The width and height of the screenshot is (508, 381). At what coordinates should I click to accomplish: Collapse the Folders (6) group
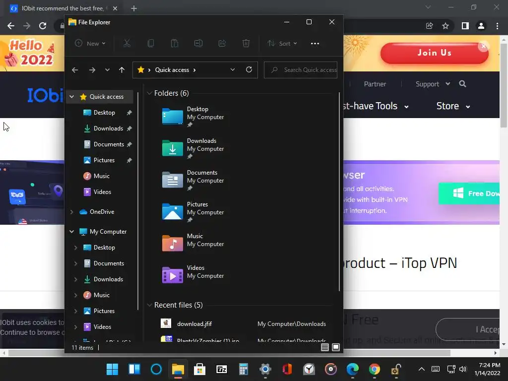point(149,93)
